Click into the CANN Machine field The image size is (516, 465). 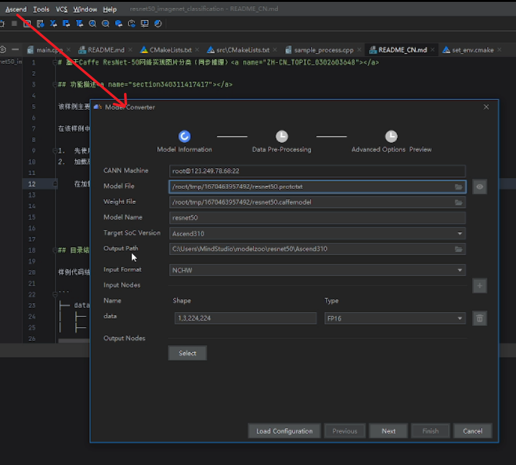pos(317,171)
